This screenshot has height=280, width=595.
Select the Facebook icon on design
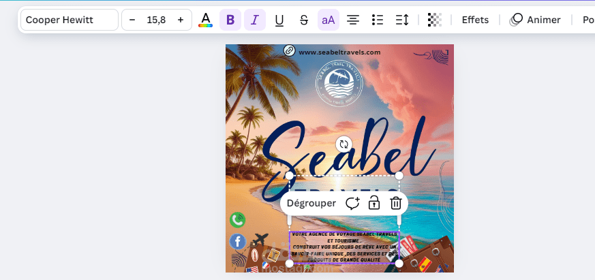click(238, 241)
